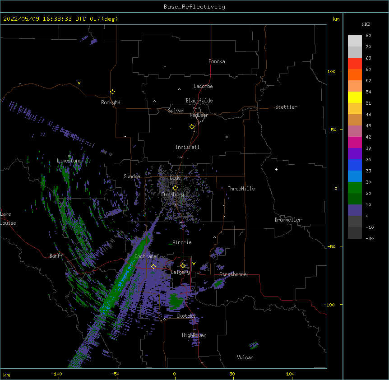
Task: Click the yellow V marker northwest of RockyMH
Action: pyautogui.click(x=79, y=83)
